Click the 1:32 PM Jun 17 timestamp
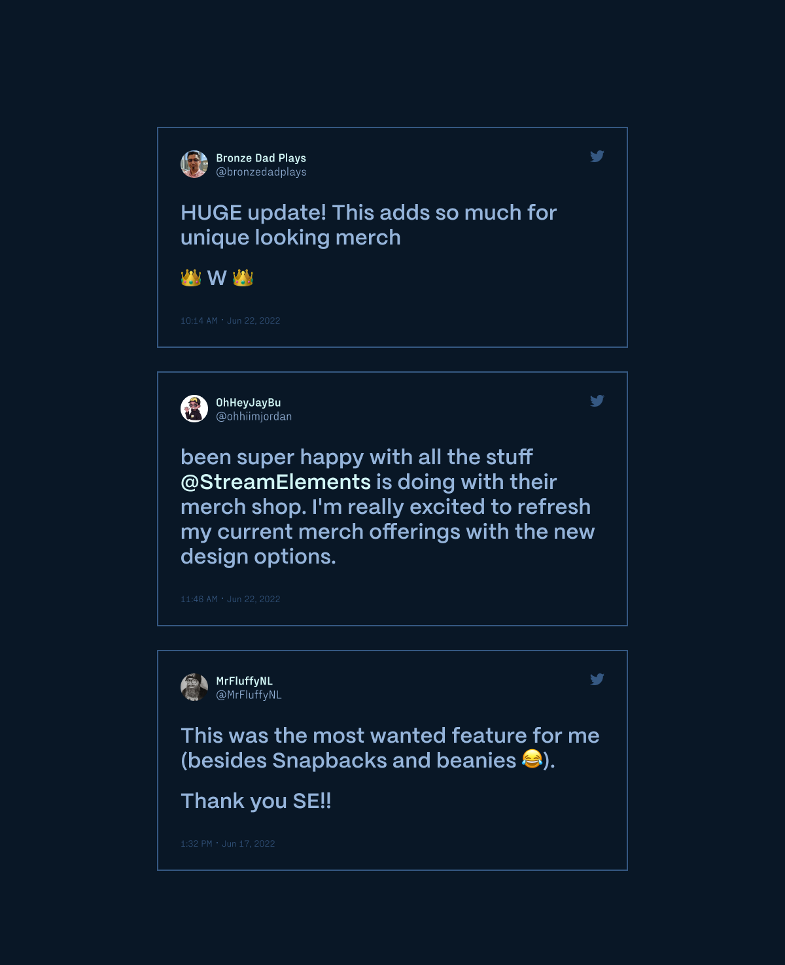The width and height of the screenshot is (785, 965). tap(228, 843)
